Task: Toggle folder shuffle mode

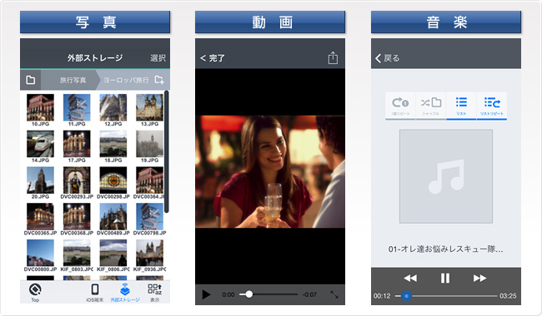Action: pyautogui.click(x=431, y=106)
